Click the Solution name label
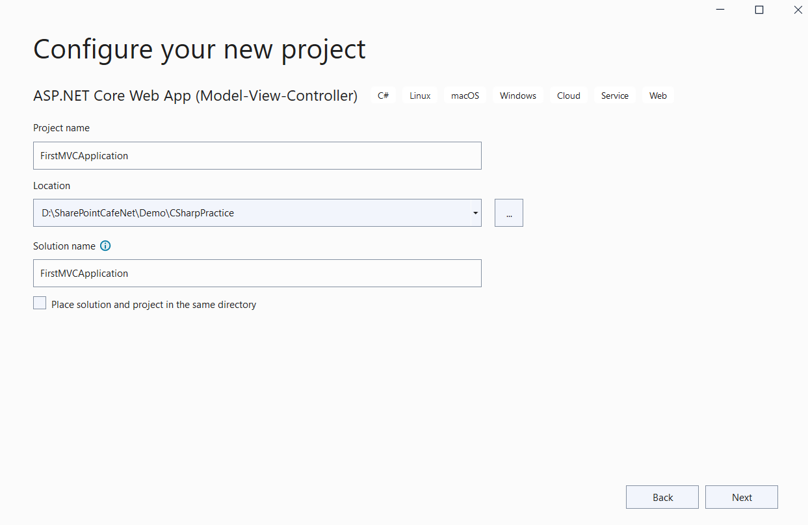This screenshot has height=525, width=808. 64,246
